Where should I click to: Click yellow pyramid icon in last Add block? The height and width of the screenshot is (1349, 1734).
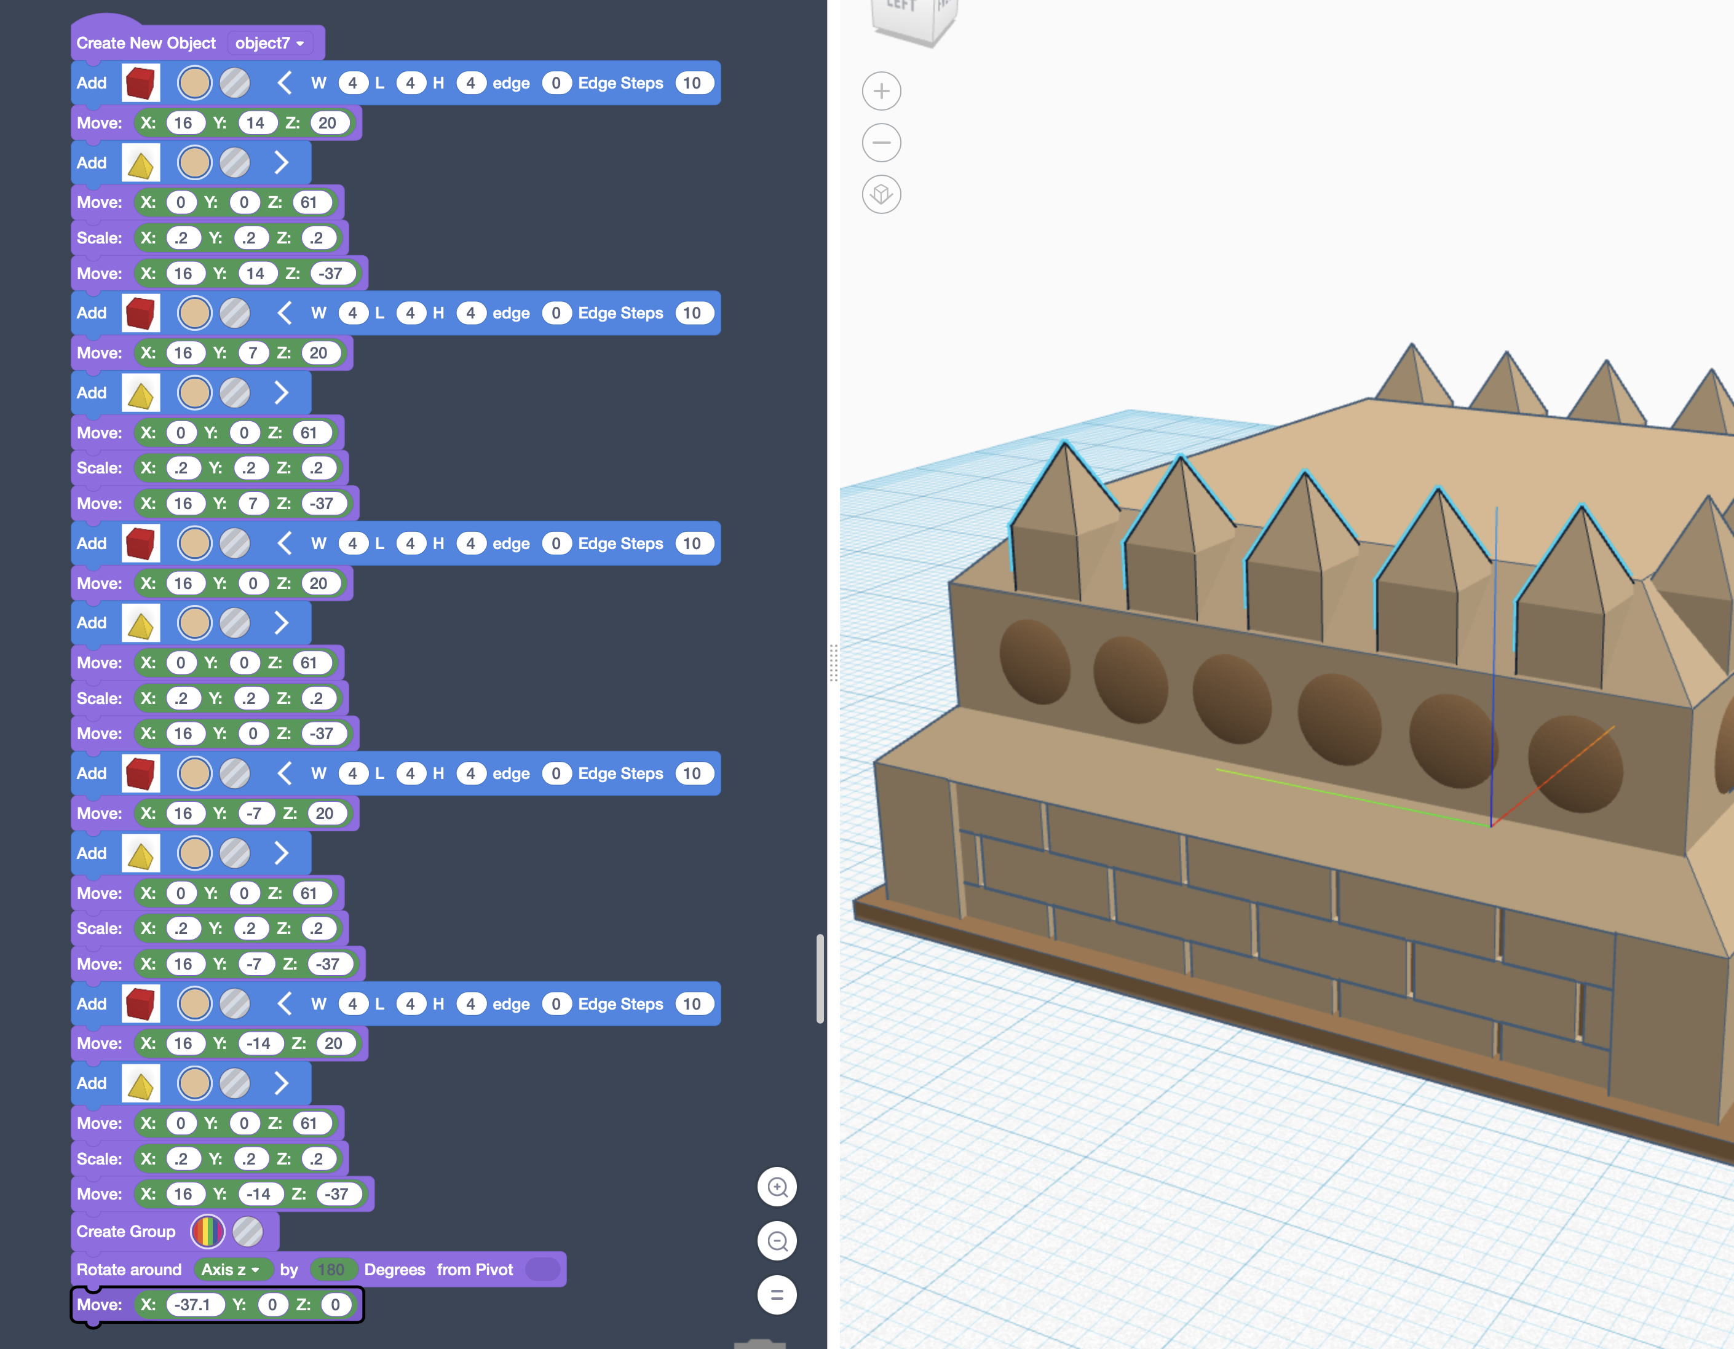141,1084
